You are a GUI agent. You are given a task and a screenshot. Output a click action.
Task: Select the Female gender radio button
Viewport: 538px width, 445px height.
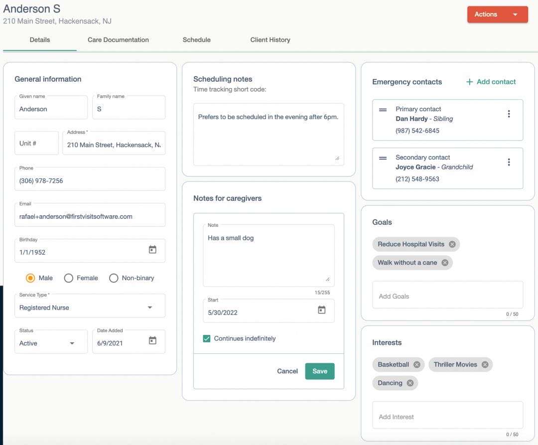68,278
